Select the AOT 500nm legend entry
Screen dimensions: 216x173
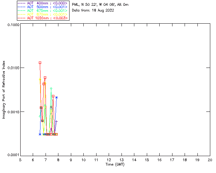point(43,6)
